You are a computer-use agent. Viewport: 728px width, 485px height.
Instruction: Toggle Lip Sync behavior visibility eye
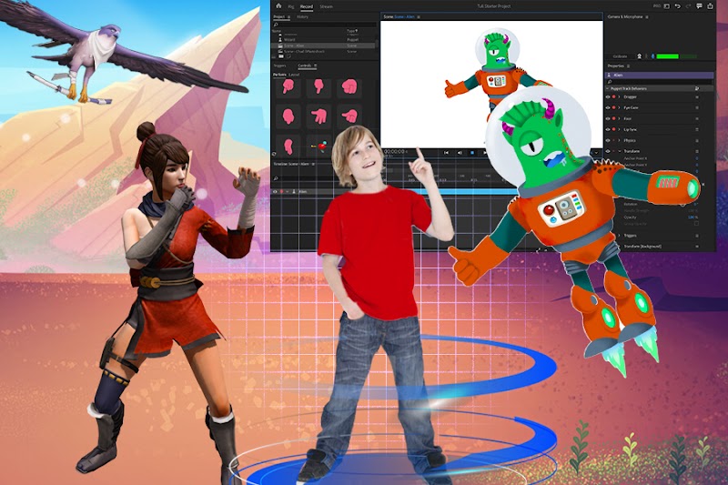tap(608, 129)
